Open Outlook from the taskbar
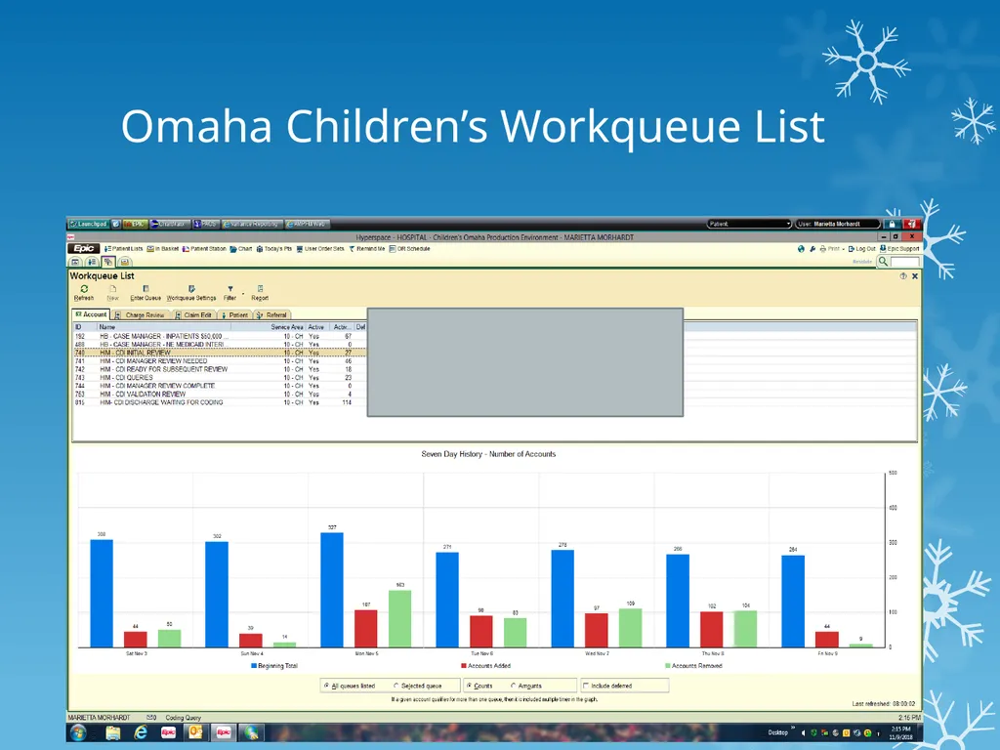 pos(195,732)
